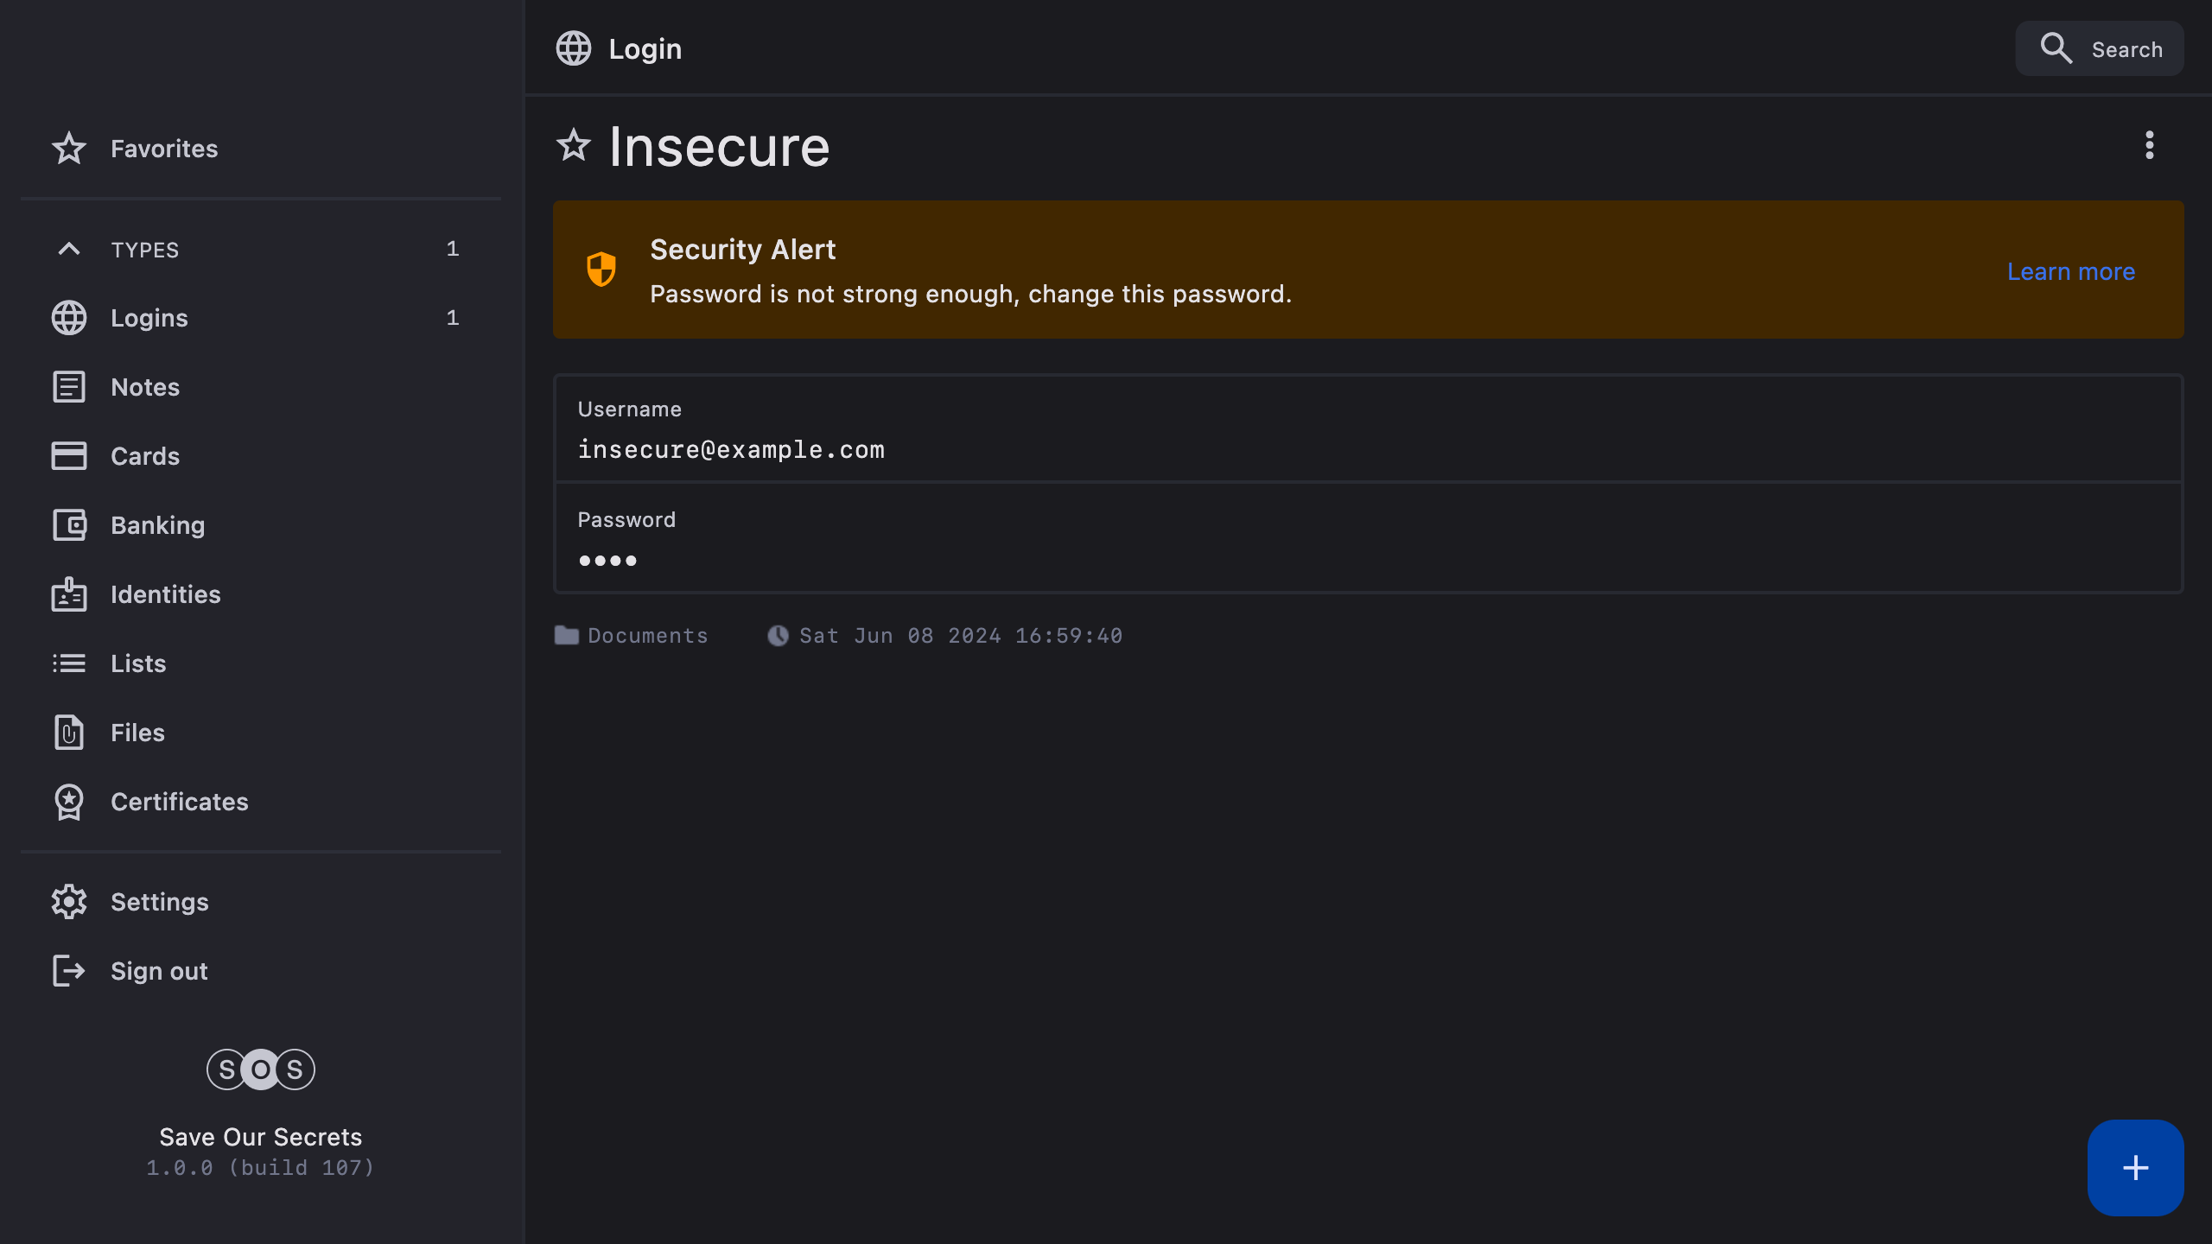
Task: Toggle favorite star next to Insecure title
Action: click(x=573, y=145)
